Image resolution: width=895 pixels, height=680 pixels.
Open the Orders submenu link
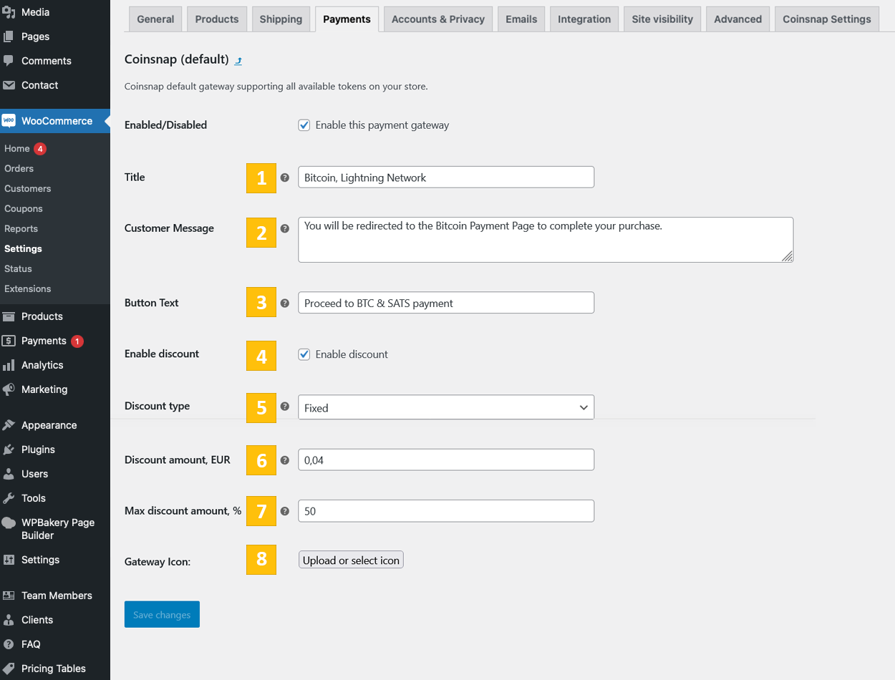[19, 169]
